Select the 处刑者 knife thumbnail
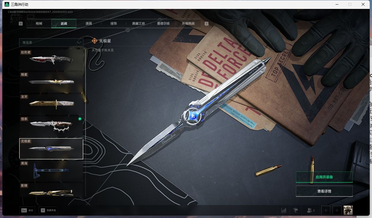 [x=51, y=60]
